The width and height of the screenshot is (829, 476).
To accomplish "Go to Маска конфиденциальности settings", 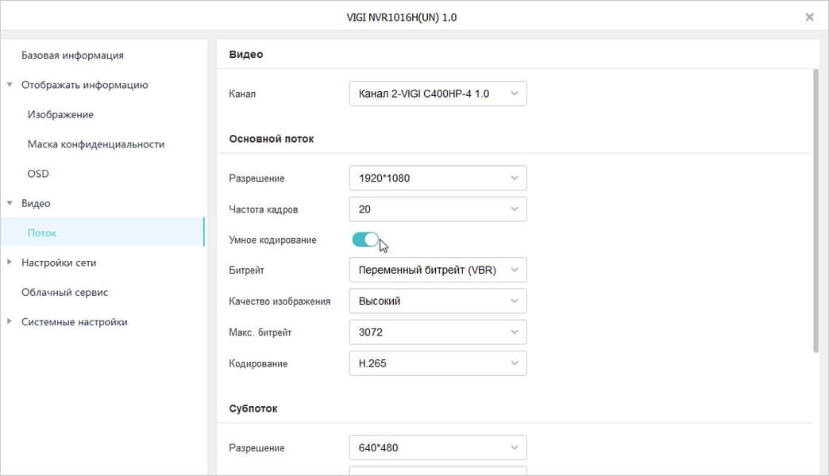I will point(95,144).
